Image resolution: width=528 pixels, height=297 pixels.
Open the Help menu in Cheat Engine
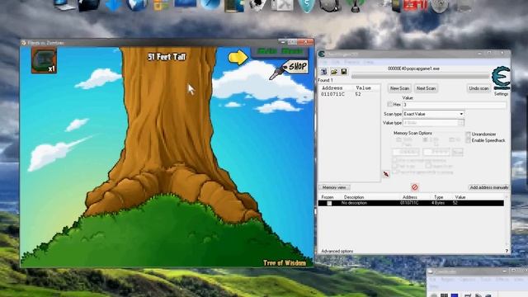(368, 63)
